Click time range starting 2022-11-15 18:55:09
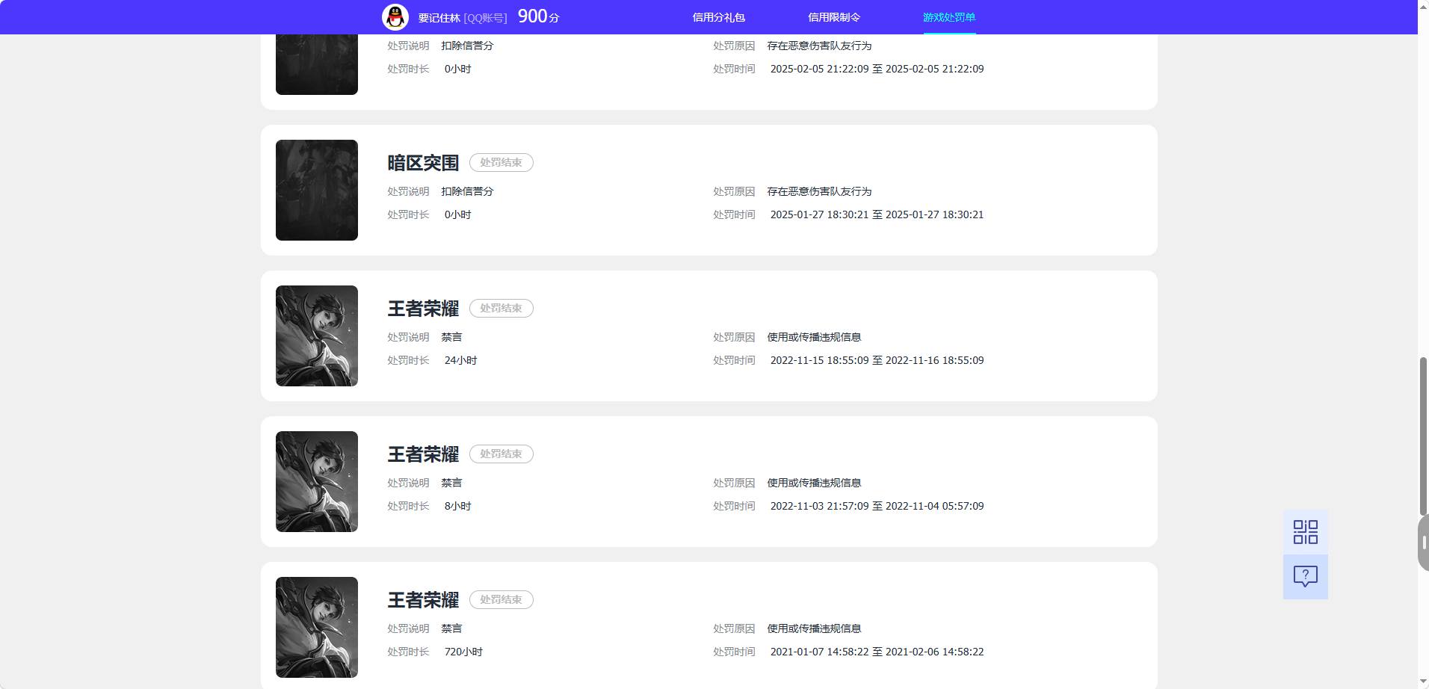Screen dimensions: 1429x689 point(877,360)
